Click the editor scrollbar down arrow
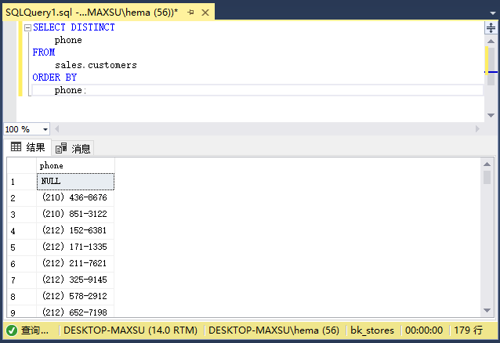500x343 pixels. pos(491,115)
